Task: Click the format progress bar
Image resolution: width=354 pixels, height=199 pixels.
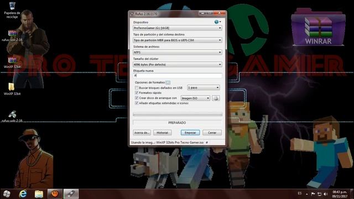Action: (178, 114)
